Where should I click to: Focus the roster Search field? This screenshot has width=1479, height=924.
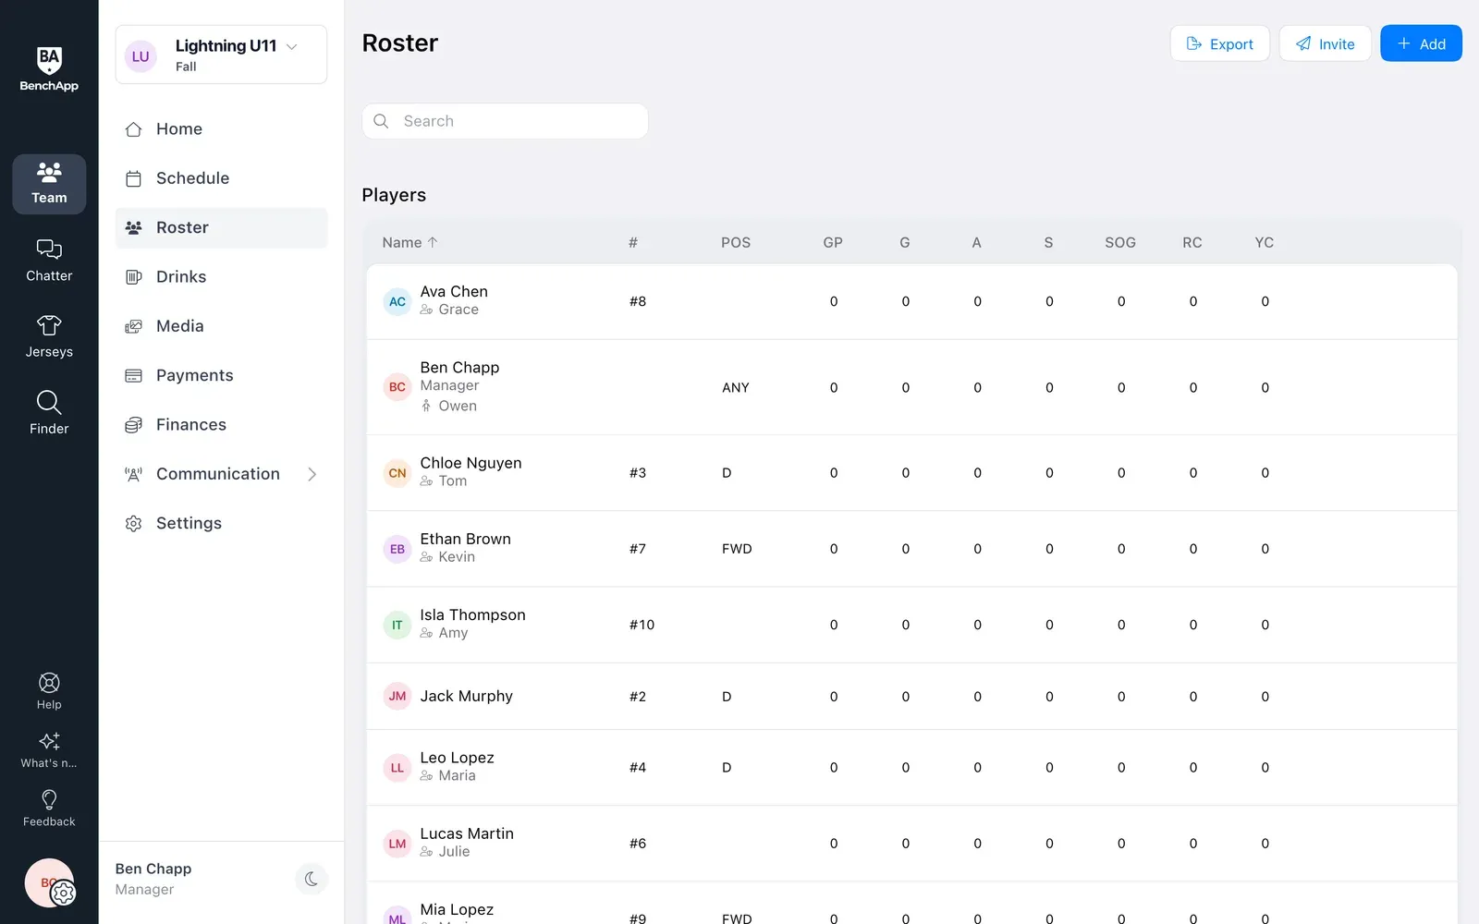[505, 121]
